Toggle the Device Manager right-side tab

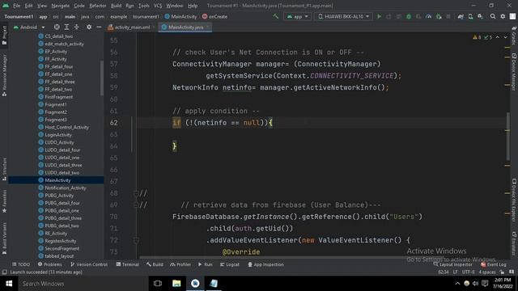tap(514, 72)
